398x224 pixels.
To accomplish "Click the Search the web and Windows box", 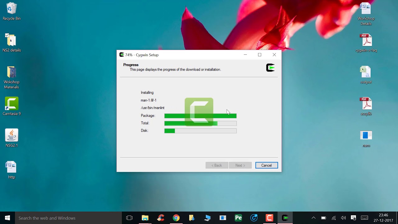I will (68, 218).
